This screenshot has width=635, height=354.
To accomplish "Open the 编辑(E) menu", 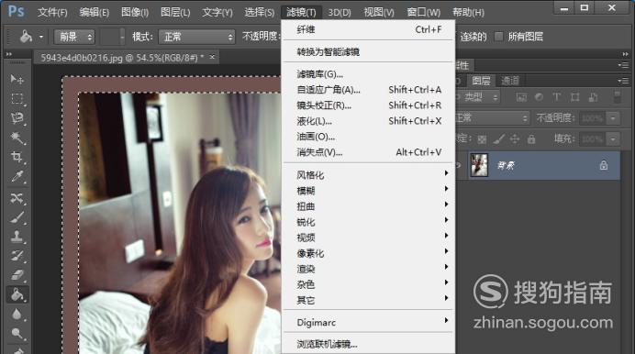I will 95,12.
